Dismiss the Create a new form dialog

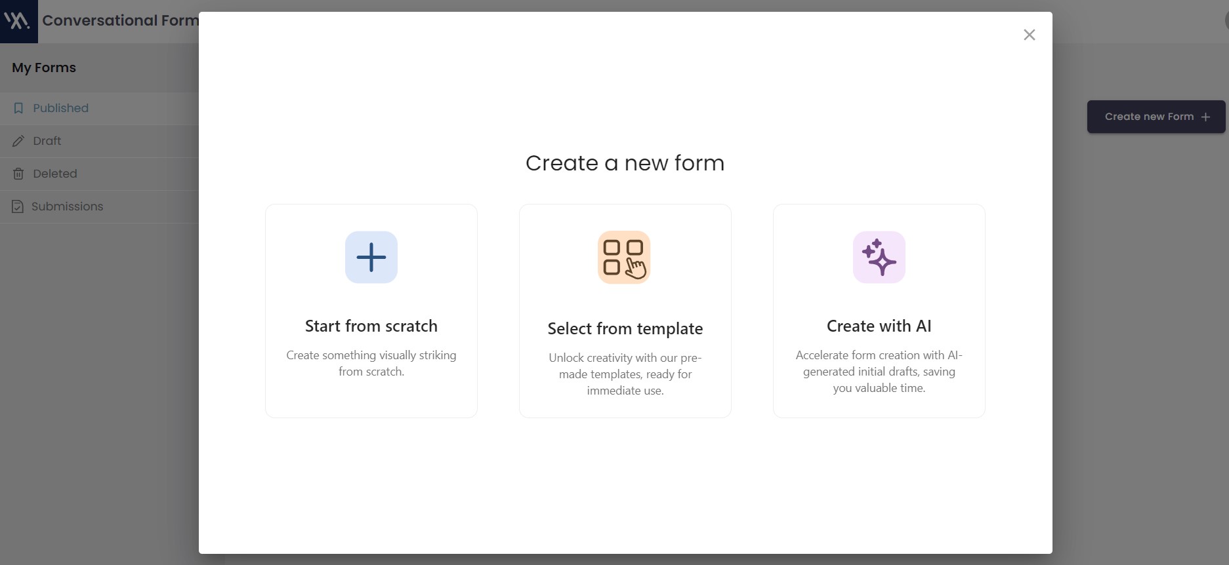[1029, 34]
